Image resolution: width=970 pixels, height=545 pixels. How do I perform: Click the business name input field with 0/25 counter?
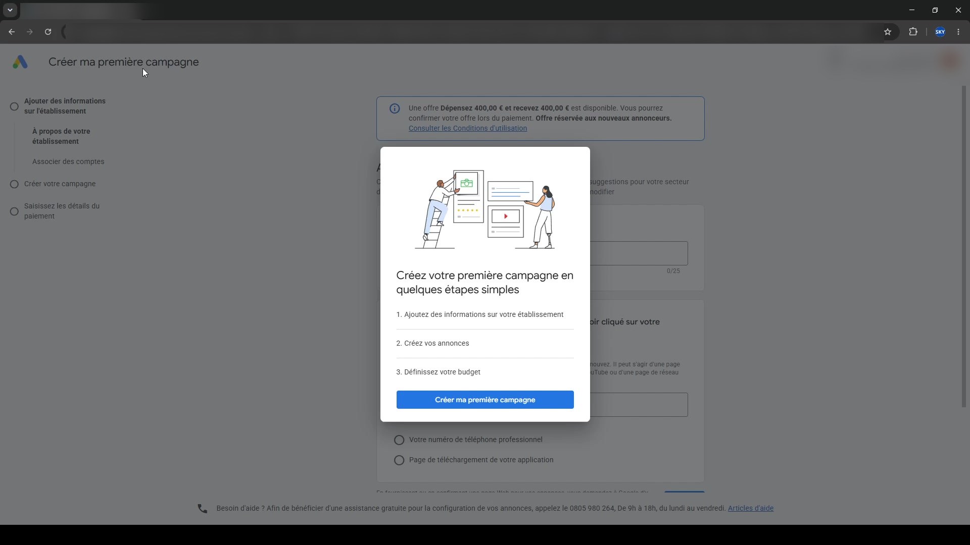[639, 253]
